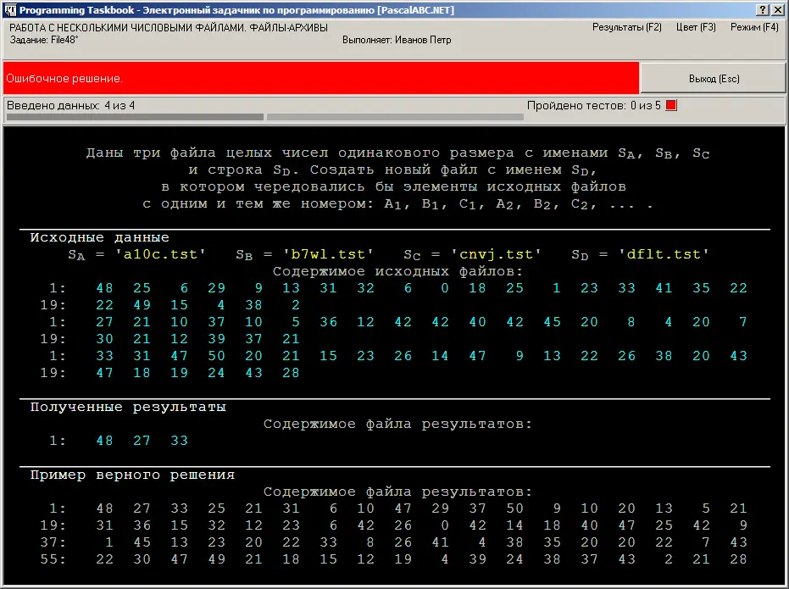Click the Полученные результаты section heading

[128, 407]
